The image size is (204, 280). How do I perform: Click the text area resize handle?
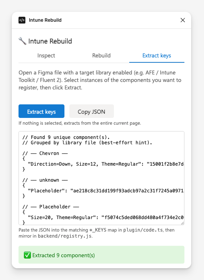[182, 223]
